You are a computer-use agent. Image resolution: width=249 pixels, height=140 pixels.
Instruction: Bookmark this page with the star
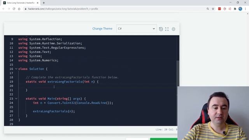coord(213,9)
